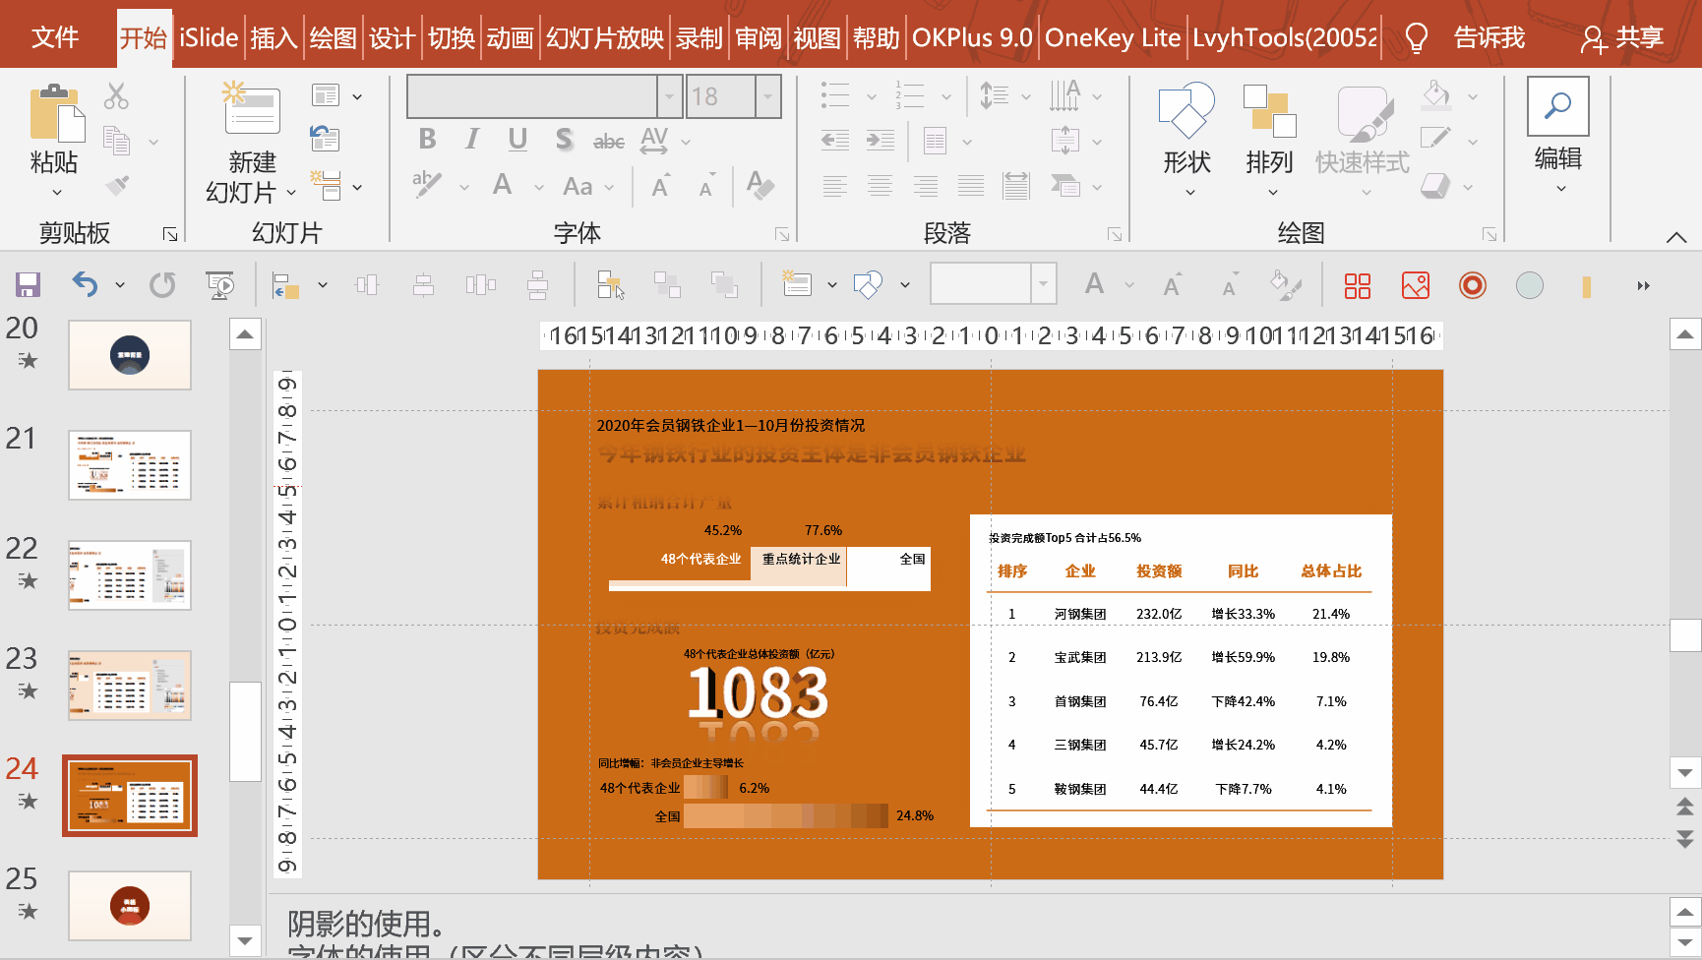Expand more quick access toolbar commands
The image size is (1702, 960).
1643,285
